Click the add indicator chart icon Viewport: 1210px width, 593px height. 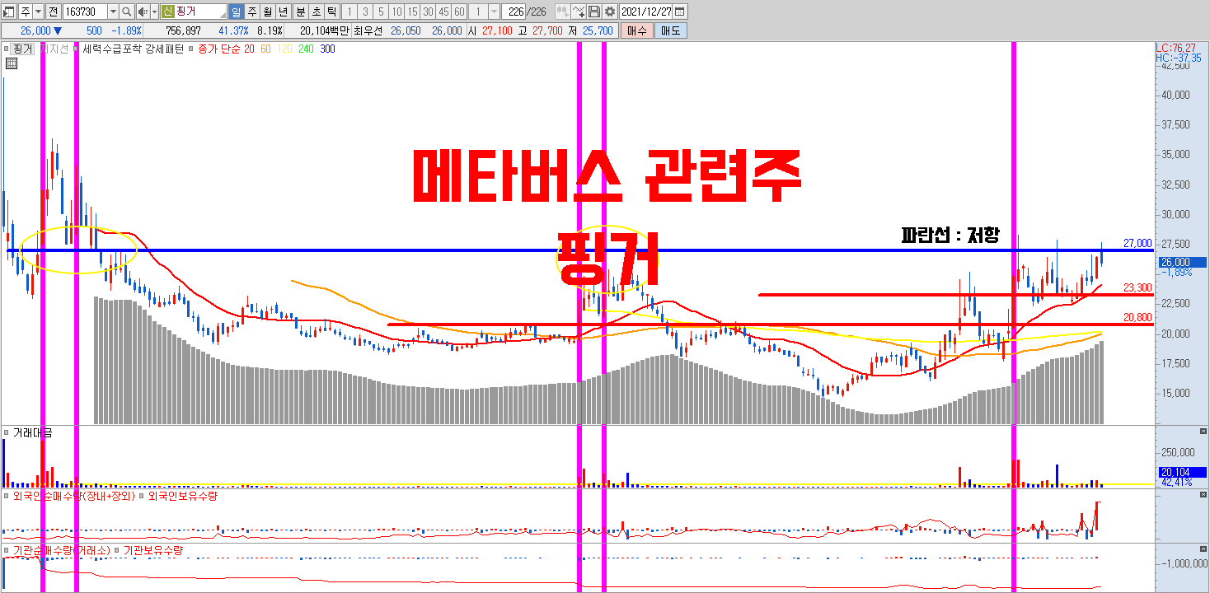coord(579,12)
